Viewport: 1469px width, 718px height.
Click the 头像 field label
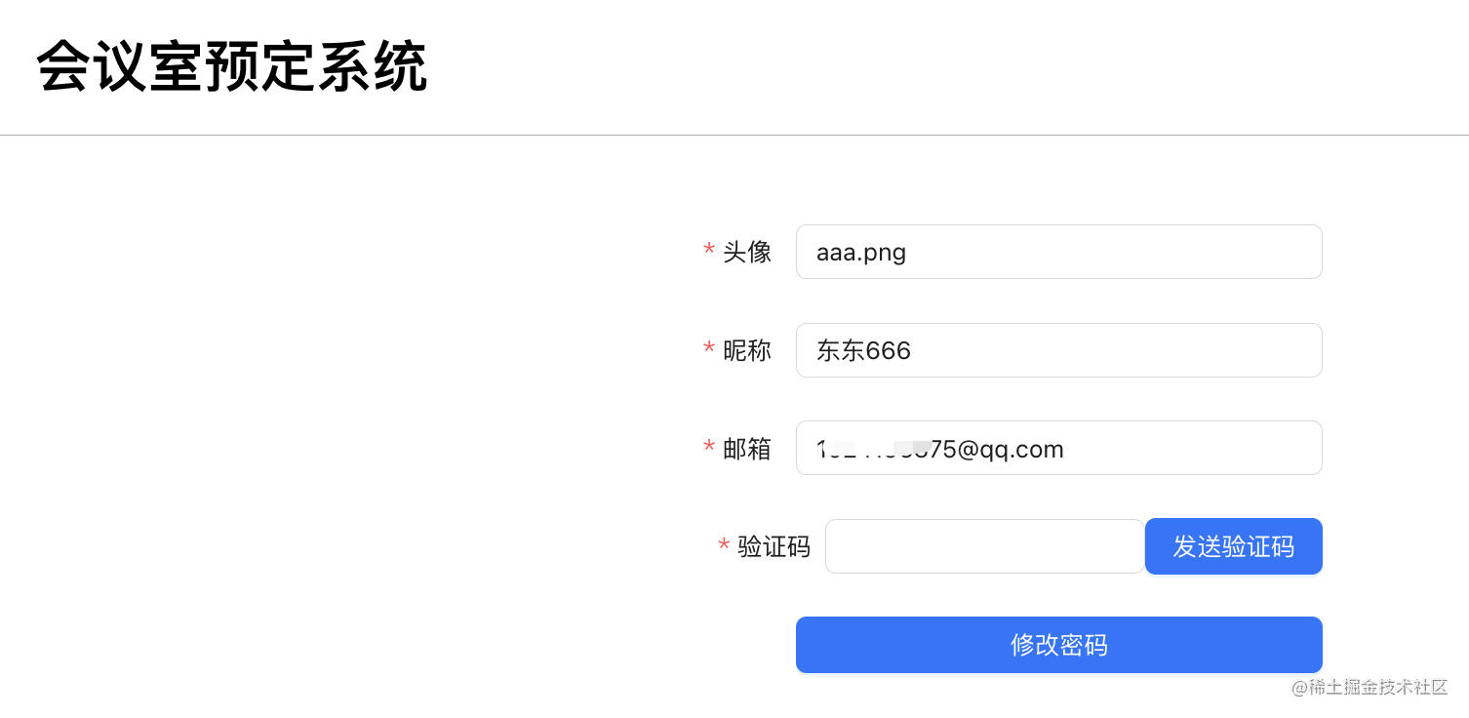click(747, 252)
